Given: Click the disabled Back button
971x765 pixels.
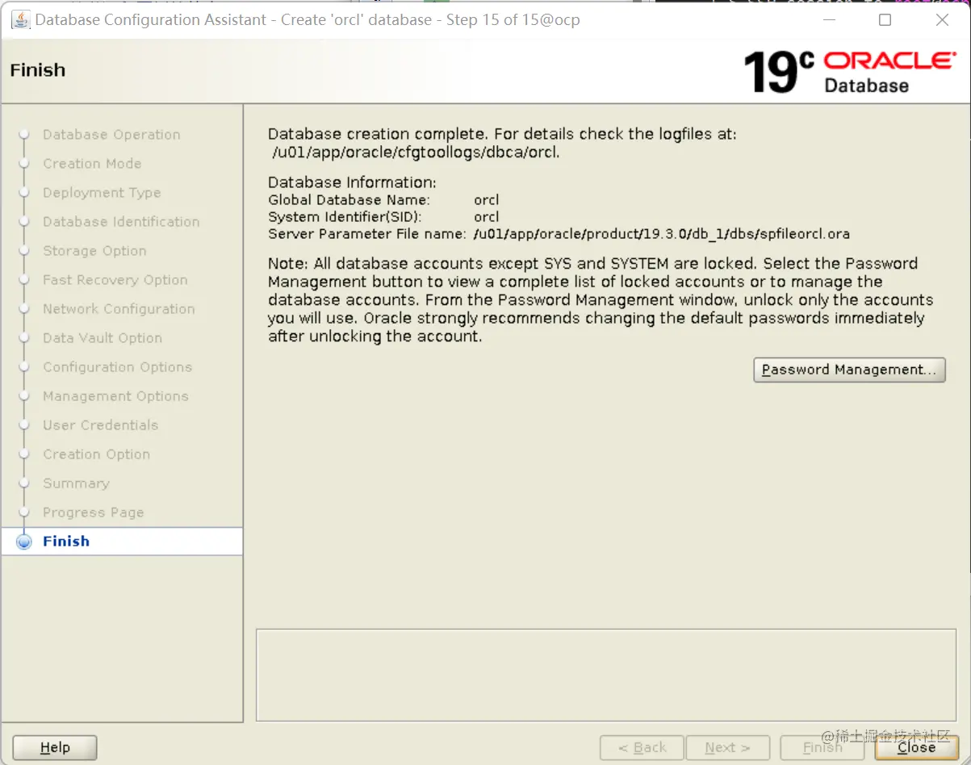Looking at the screenshot, I should 642,747.
